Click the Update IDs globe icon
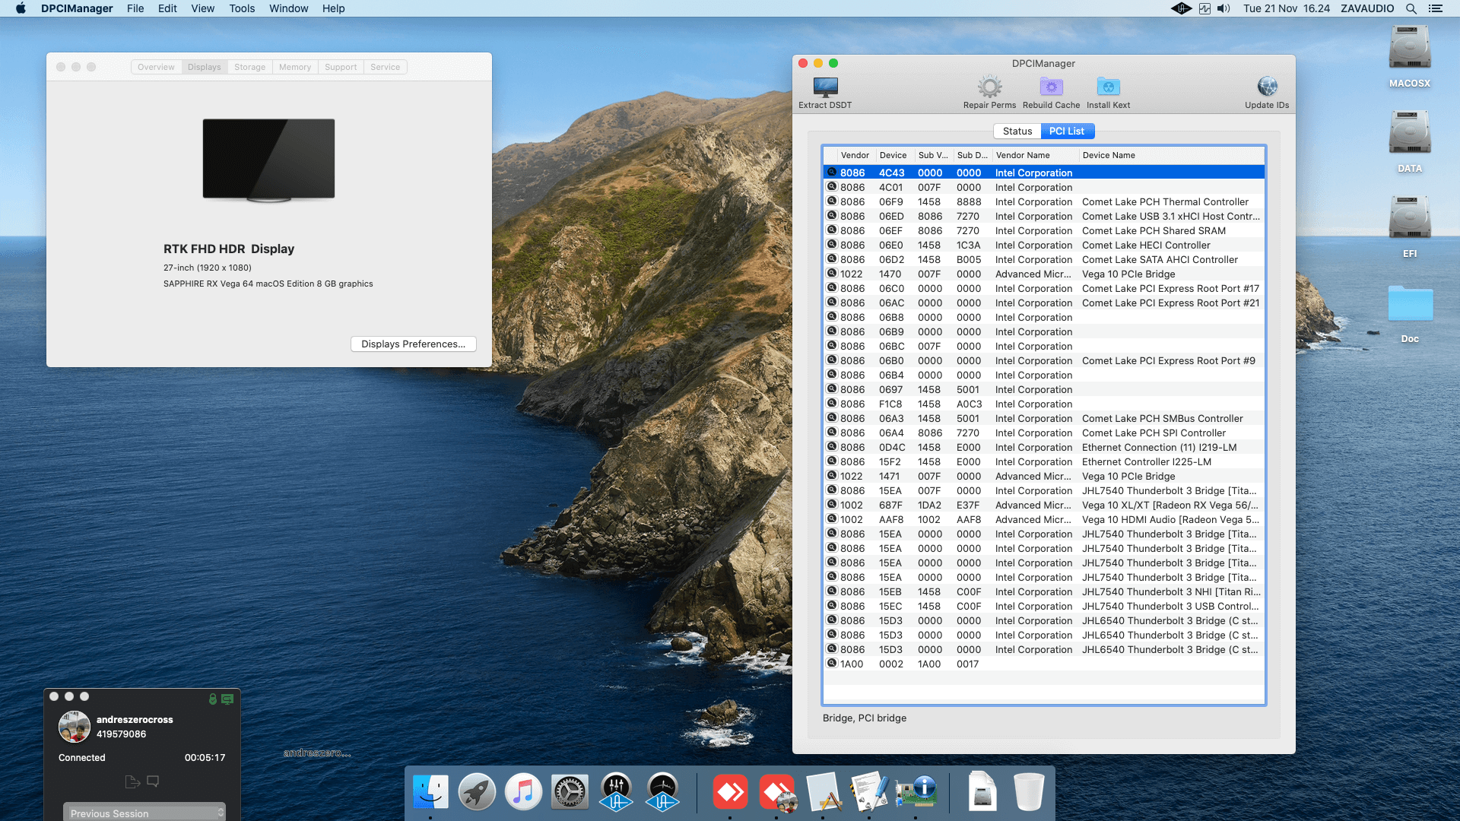 [1267, 87]
